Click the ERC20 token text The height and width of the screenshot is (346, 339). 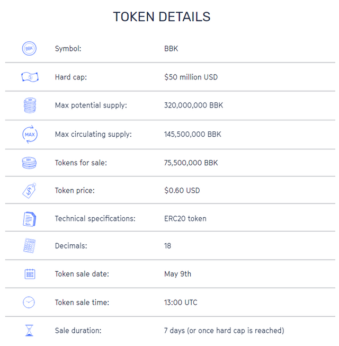tap(185, 218)
